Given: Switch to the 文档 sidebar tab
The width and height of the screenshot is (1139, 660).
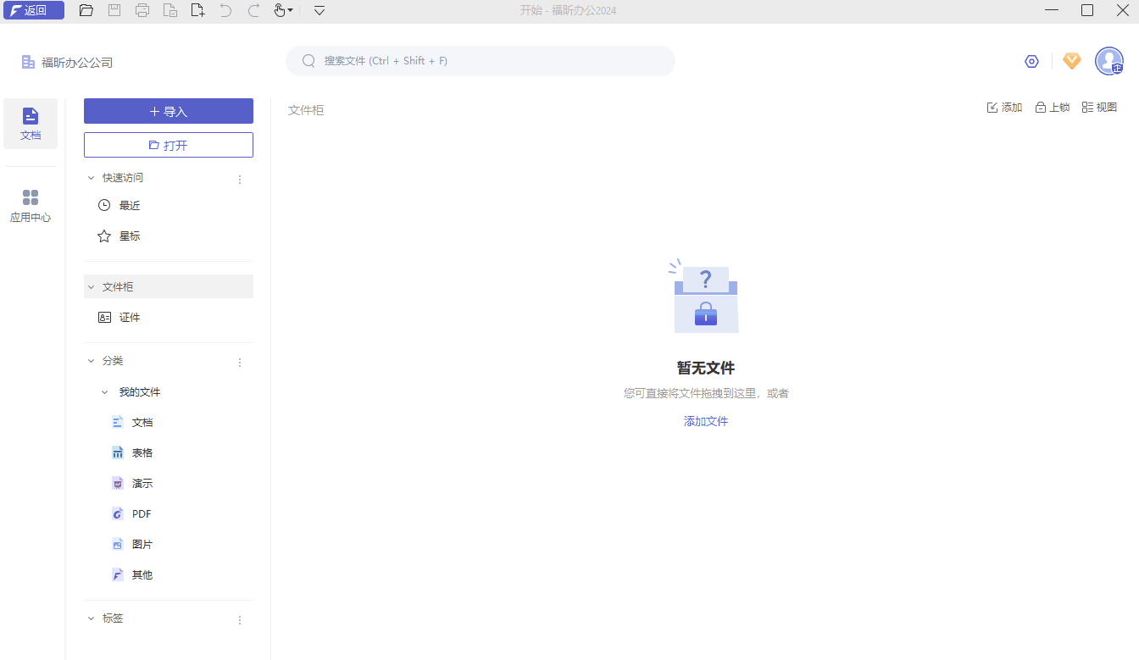Looking at the screenshot, I should pos(31,123).
